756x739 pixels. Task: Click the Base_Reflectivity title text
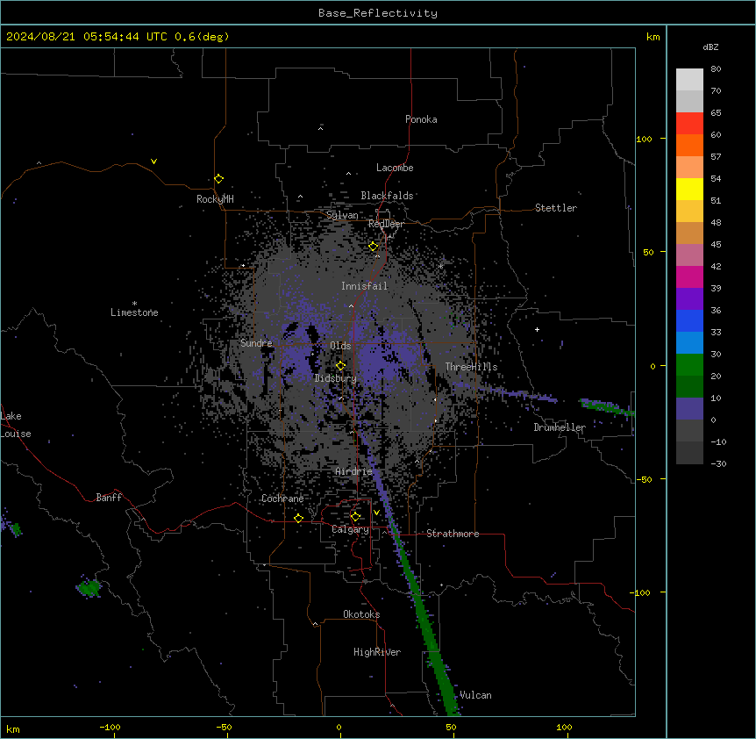tap(378, 13)
